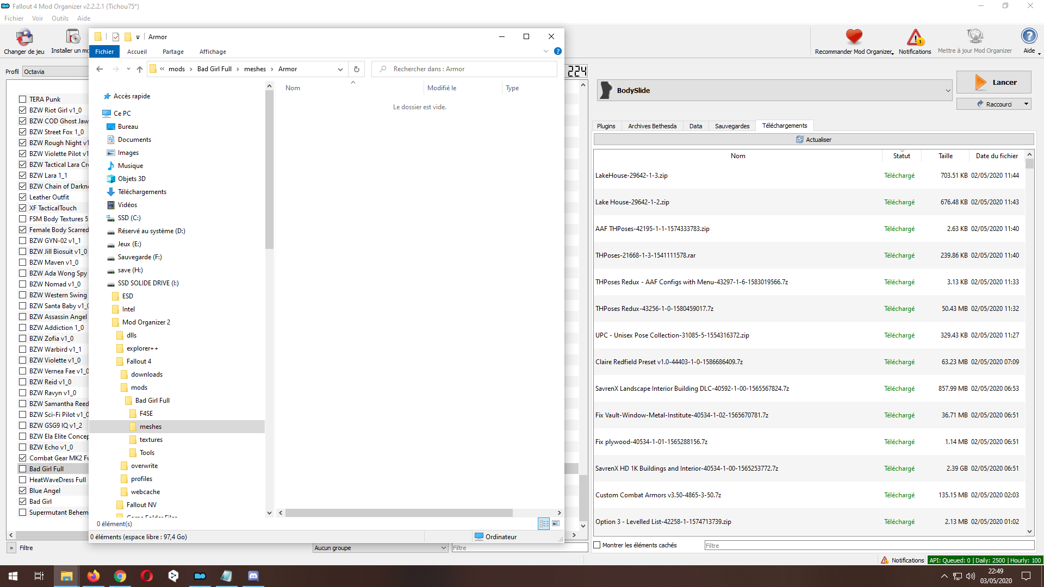
Task: Check the Bad Girl Full mod checkbox
Action: tap(22, 469)
